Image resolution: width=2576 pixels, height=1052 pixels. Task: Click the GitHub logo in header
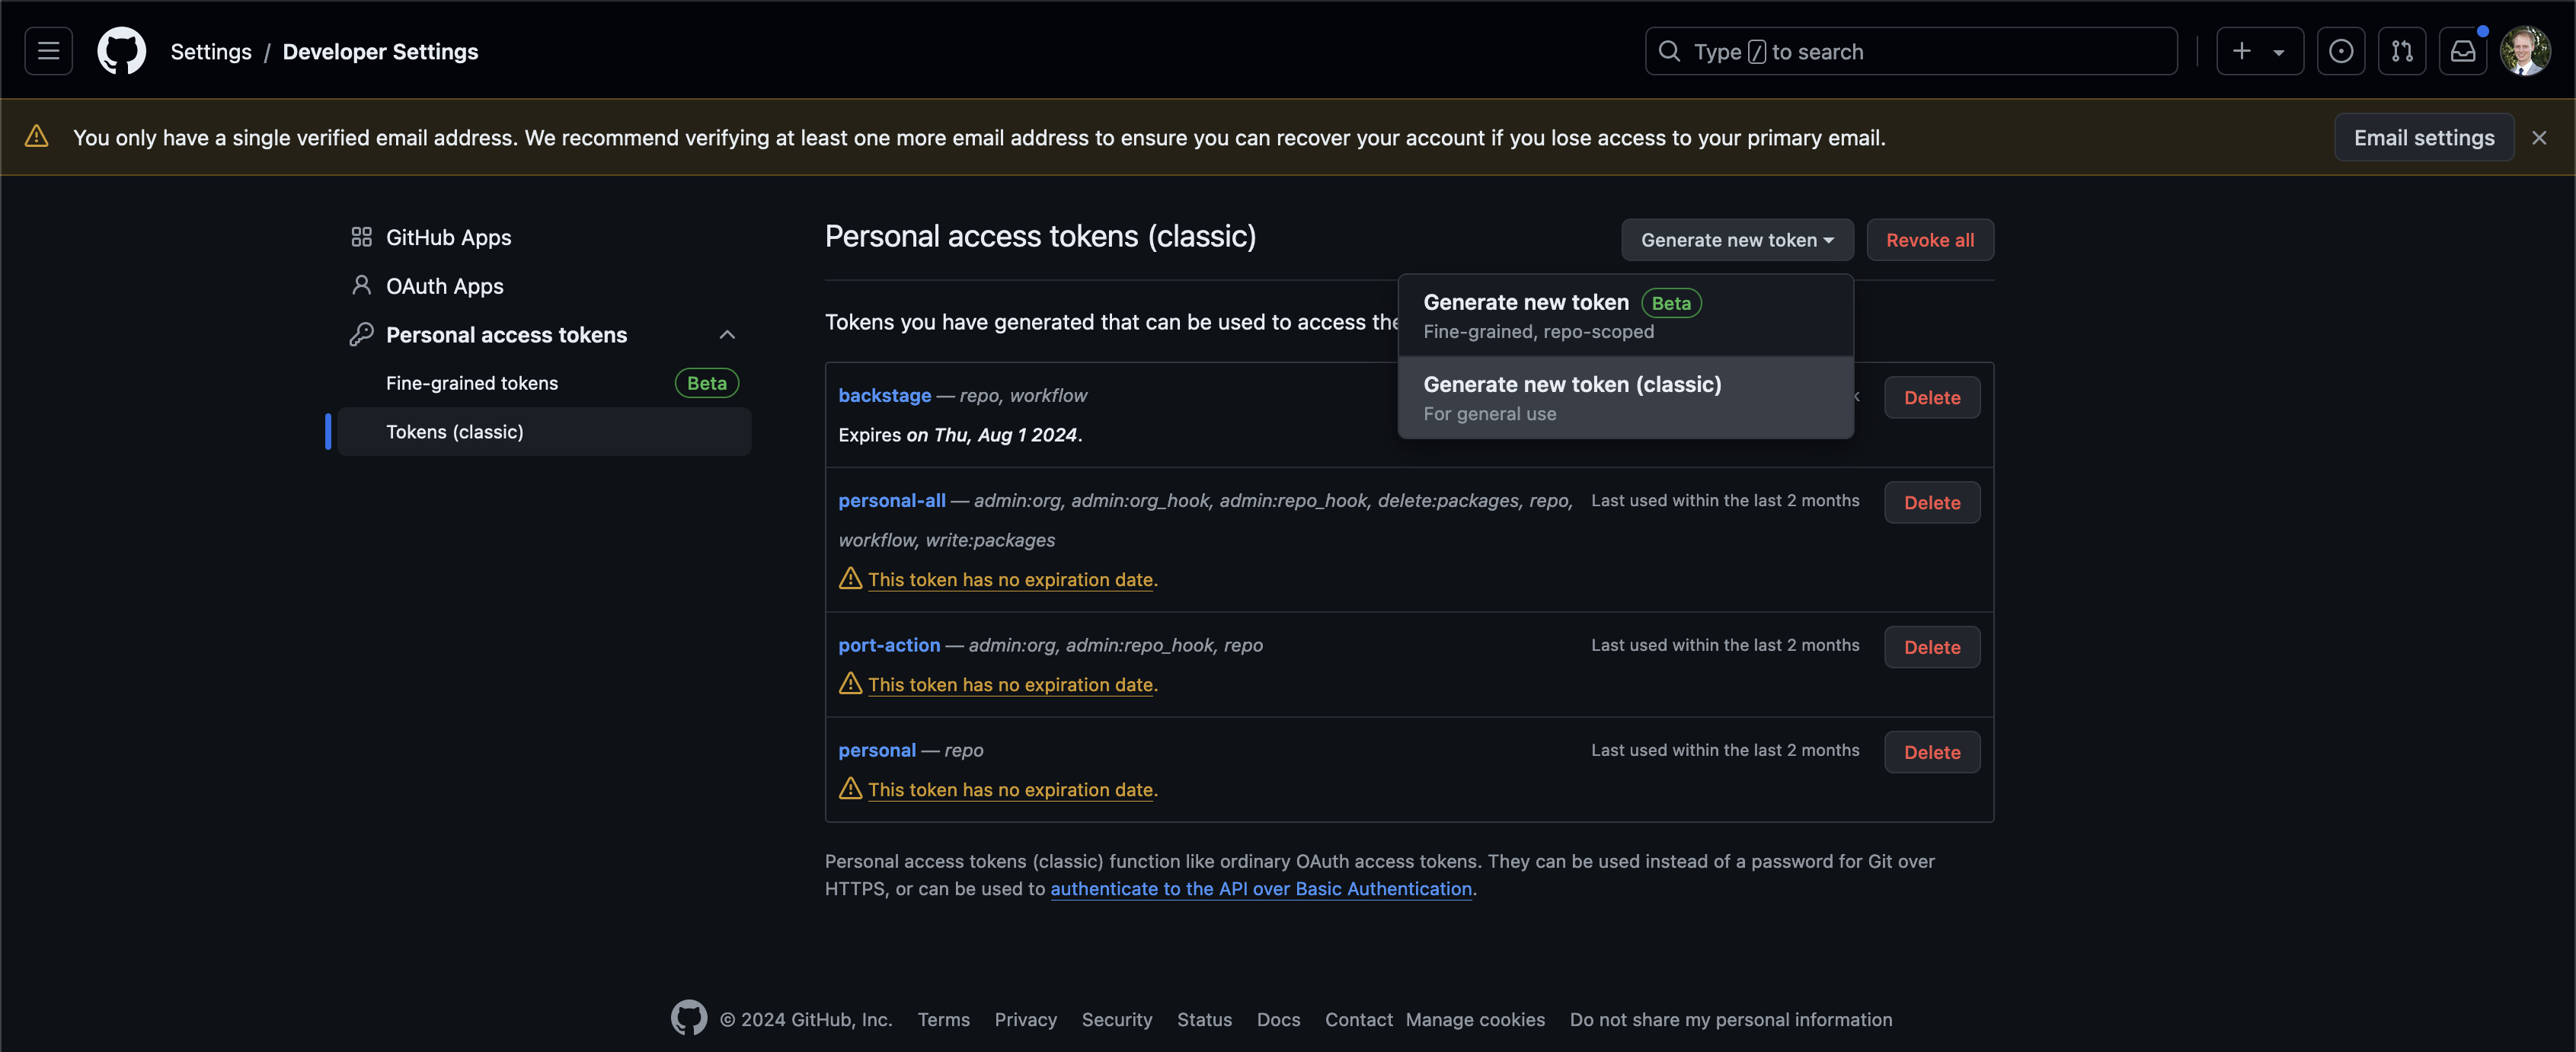121,51
